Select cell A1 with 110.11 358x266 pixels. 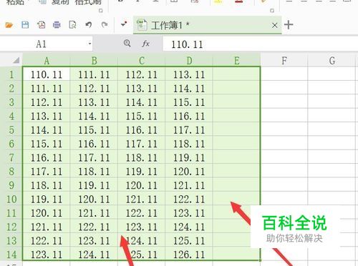47,74
